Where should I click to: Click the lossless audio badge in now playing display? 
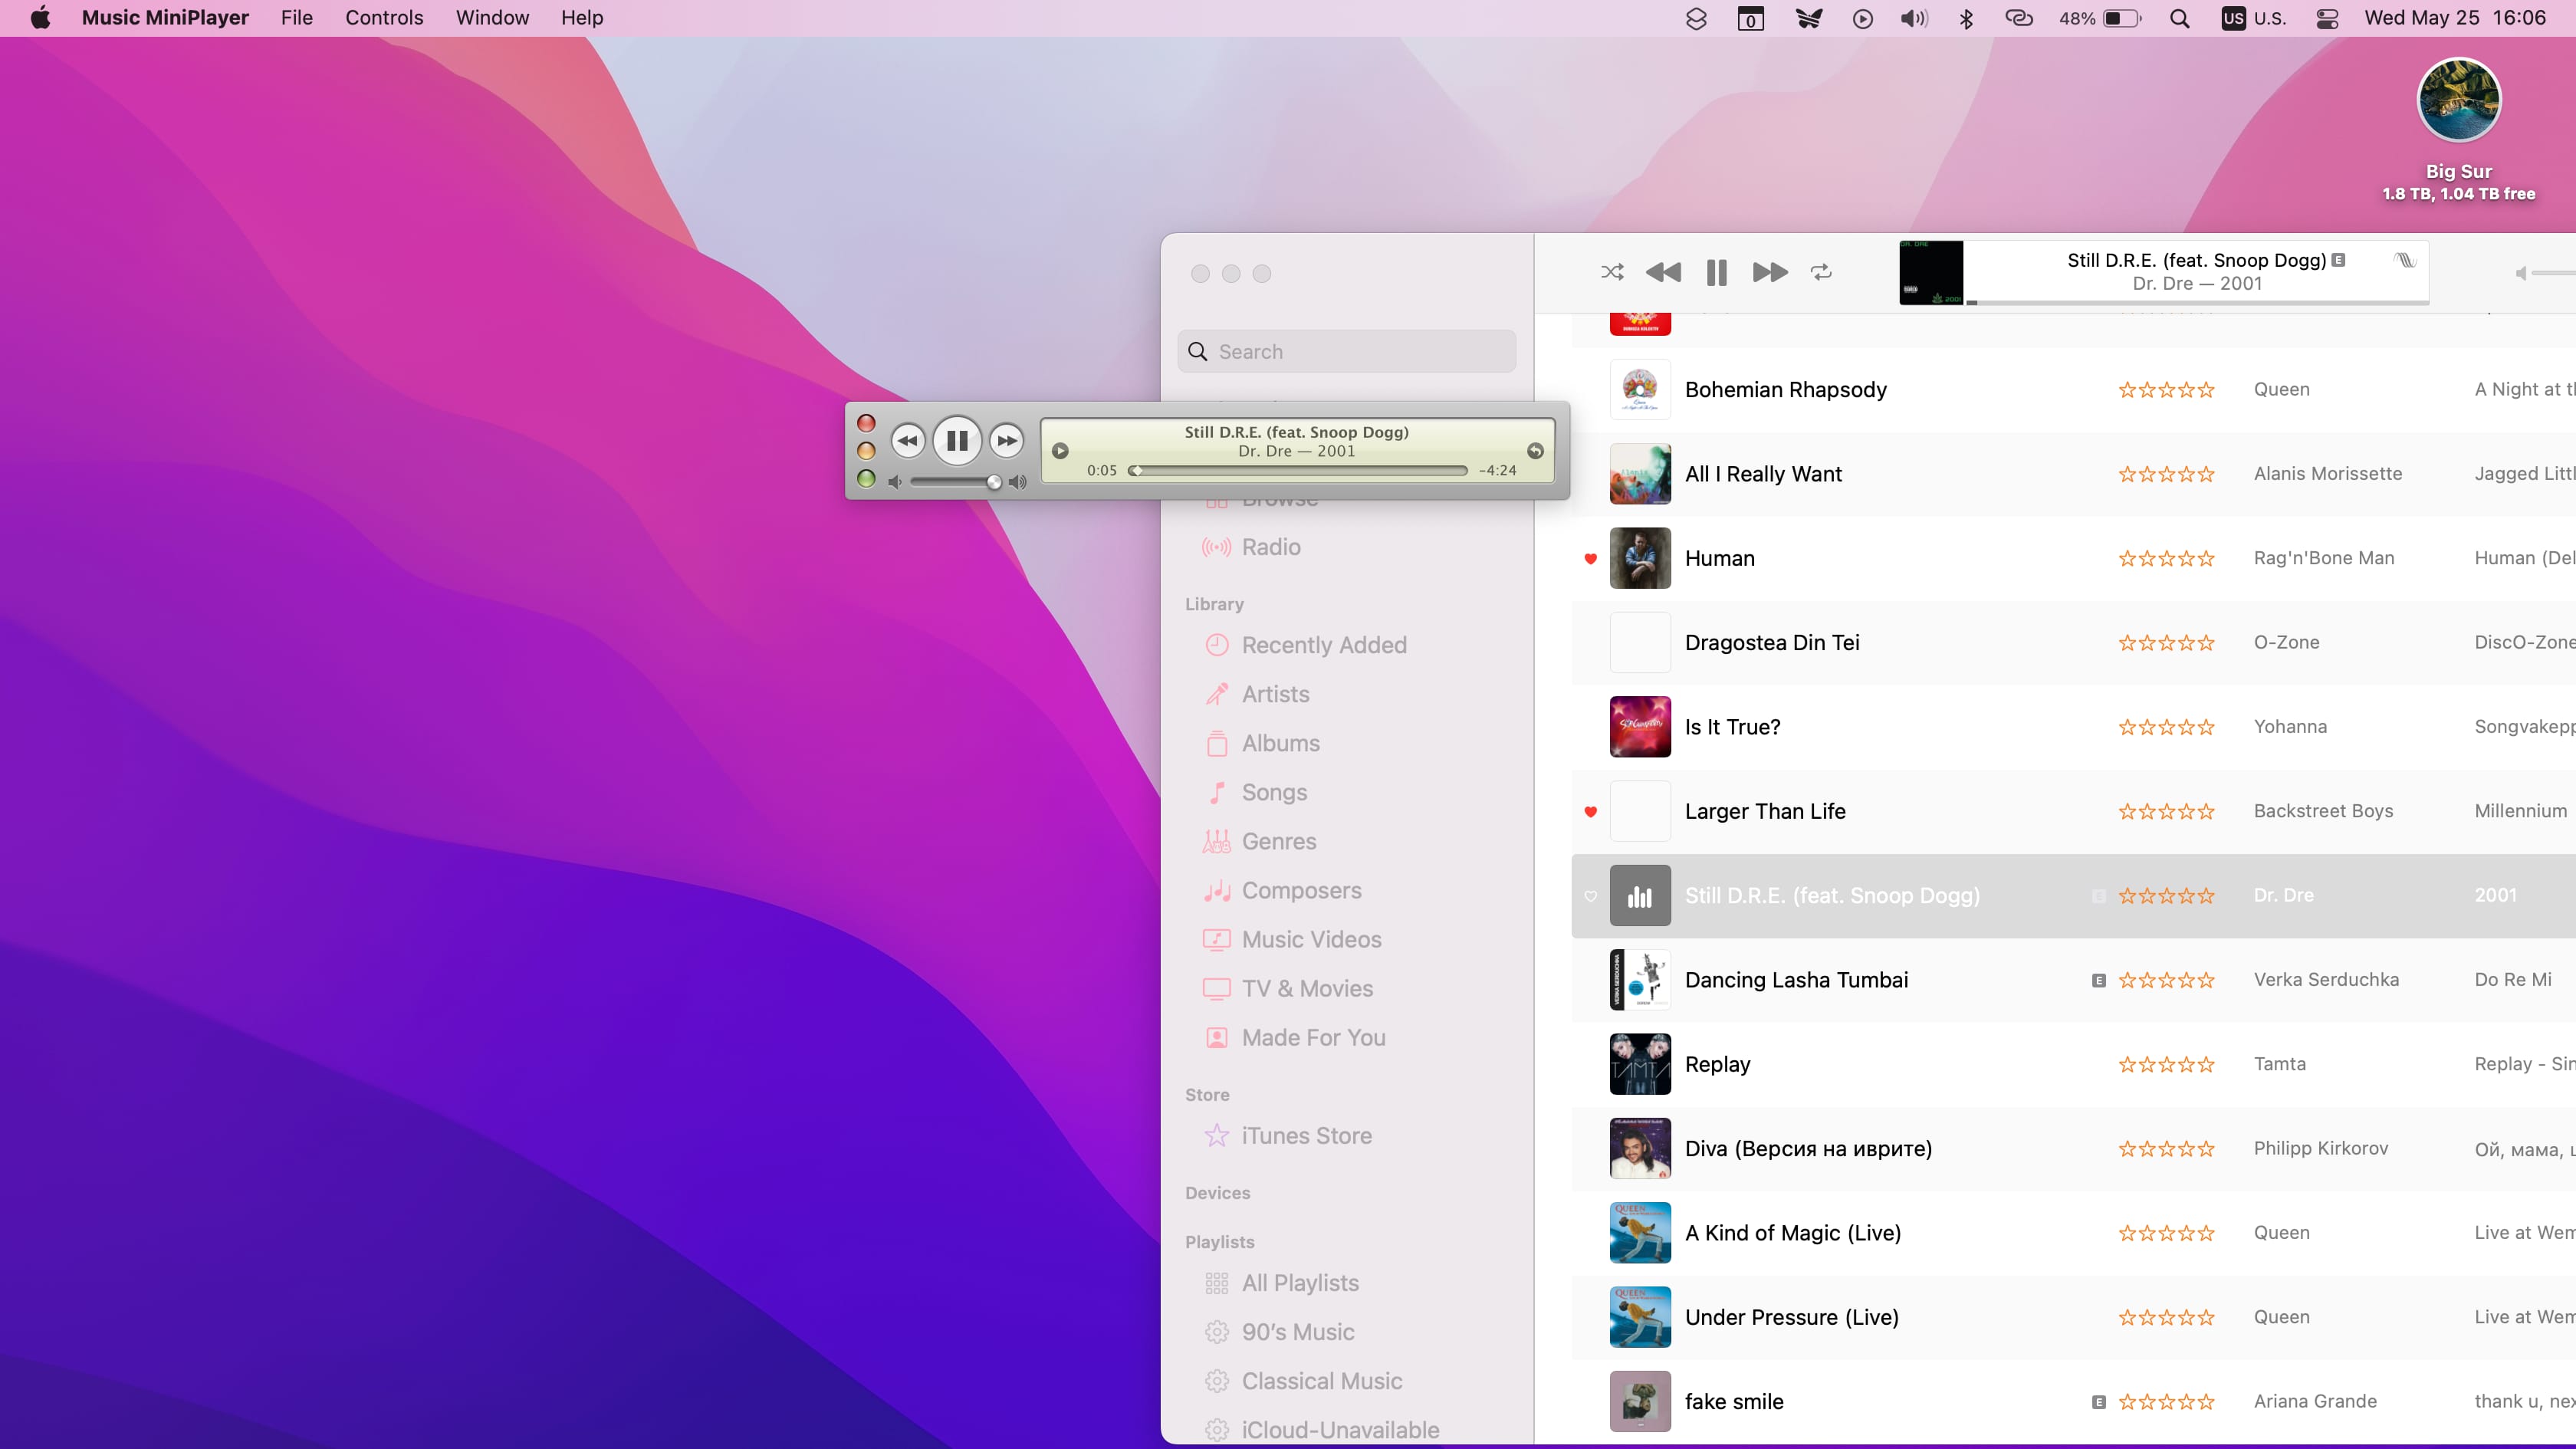2405,260
